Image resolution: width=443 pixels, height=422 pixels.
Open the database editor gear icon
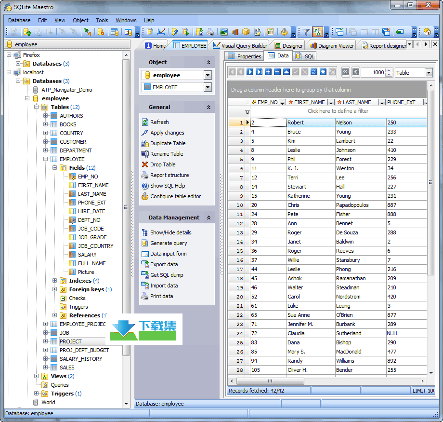point(101,32)
